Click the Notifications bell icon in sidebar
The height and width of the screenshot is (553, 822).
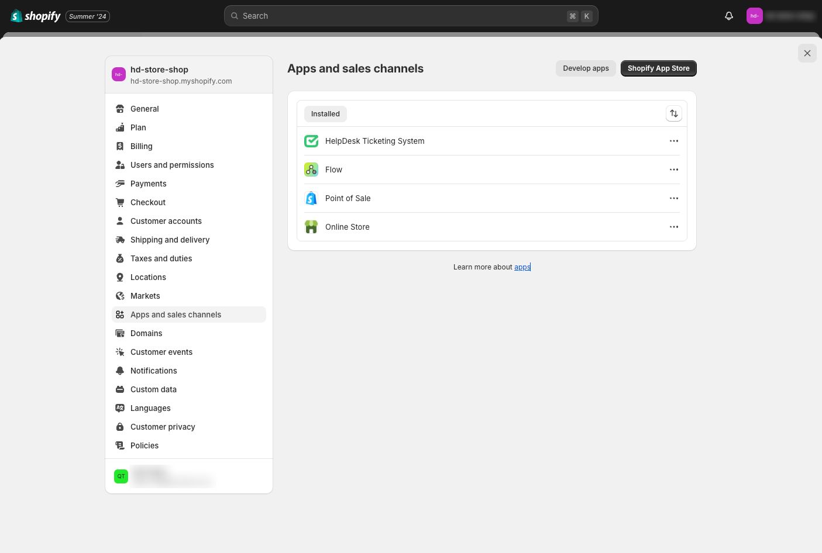click(x=120, y=371)
